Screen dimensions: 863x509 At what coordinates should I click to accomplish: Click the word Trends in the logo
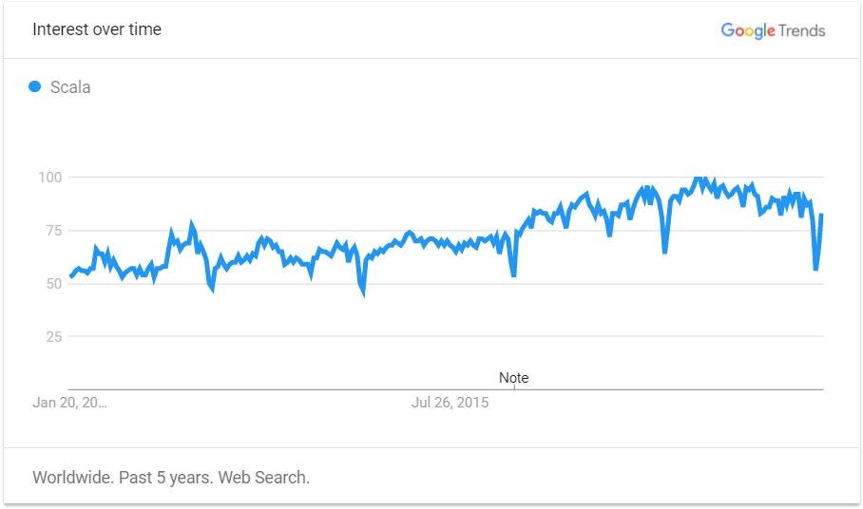pos(802,30)
